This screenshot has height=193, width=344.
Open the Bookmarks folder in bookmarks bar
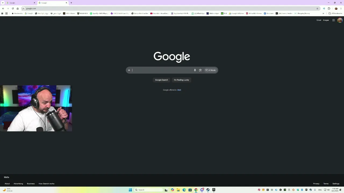(17, 13)
